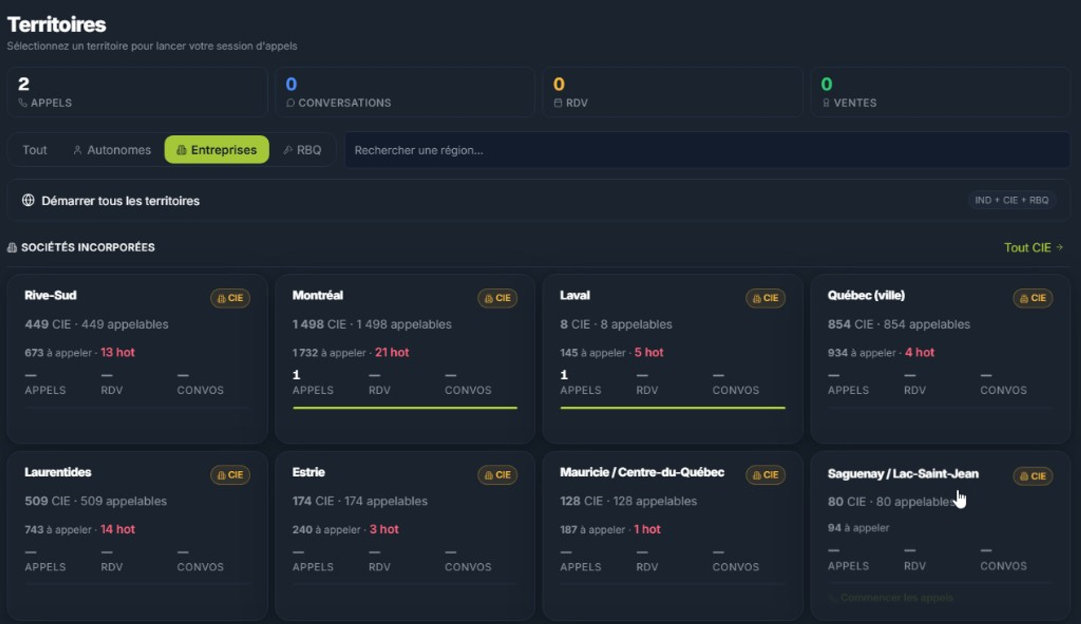Click '854 CIE · 854 appelables' text

point(899,324)
